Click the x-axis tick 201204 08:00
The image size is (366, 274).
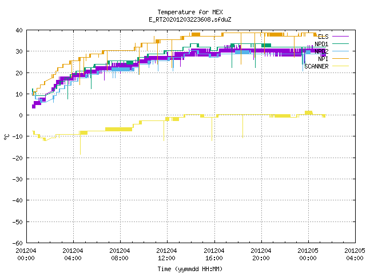(x=120, y=255)
